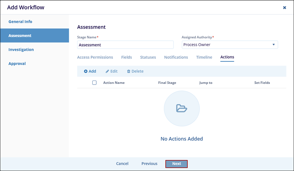
Task: Click the empty folder icon
Action: [182, 108]
